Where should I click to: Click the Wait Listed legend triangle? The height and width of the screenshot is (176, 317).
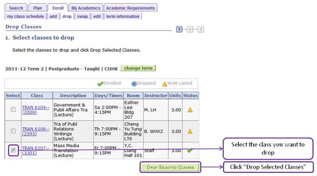[165, 84]
